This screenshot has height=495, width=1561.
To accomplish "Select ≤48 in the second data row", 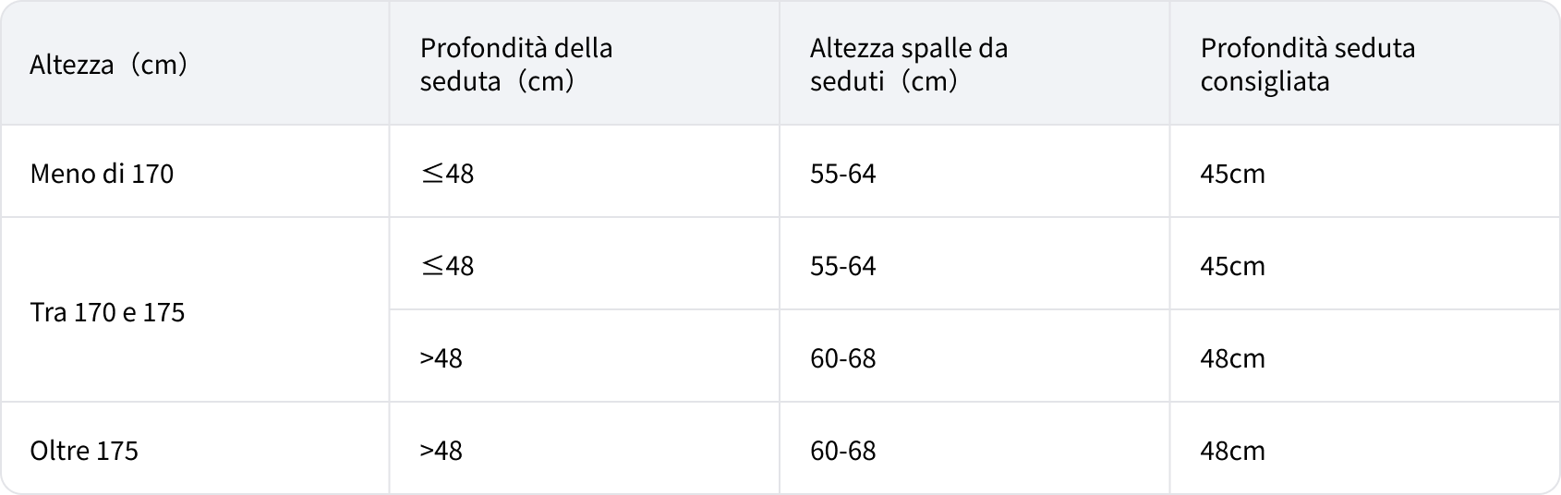I will (447, 266).
